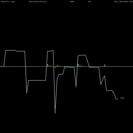Click the 'Base Metals Dble Short' text
Image resolution: width=133 pixels, height=133 pixels.
(124, 2)
